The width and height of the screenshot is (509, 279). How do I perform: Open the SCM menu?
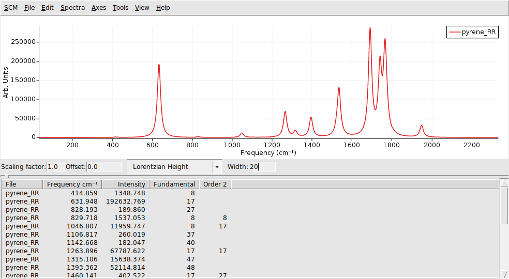[x=10, y=8]
